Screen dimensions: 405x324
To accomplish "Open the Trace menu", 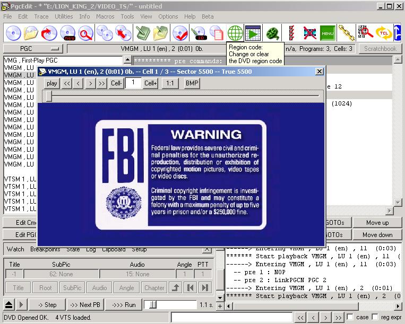I will tap(41, 16).
